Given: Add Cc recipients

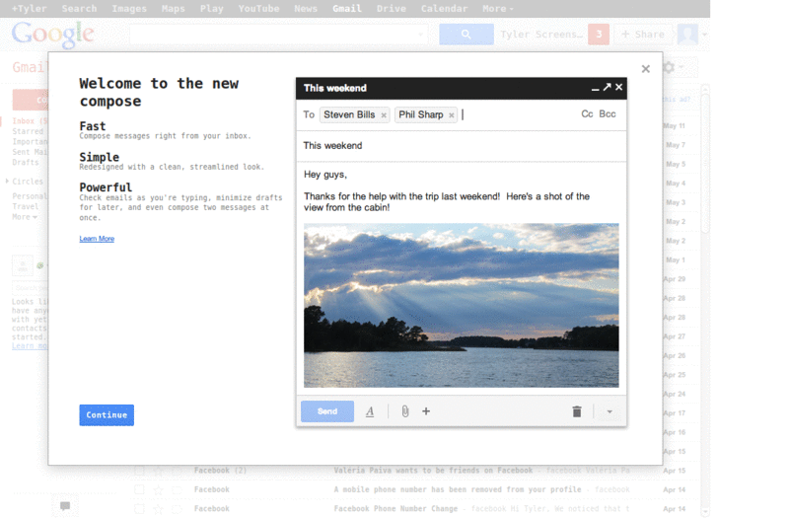Looking at the screenshot, I should (587, 114).
